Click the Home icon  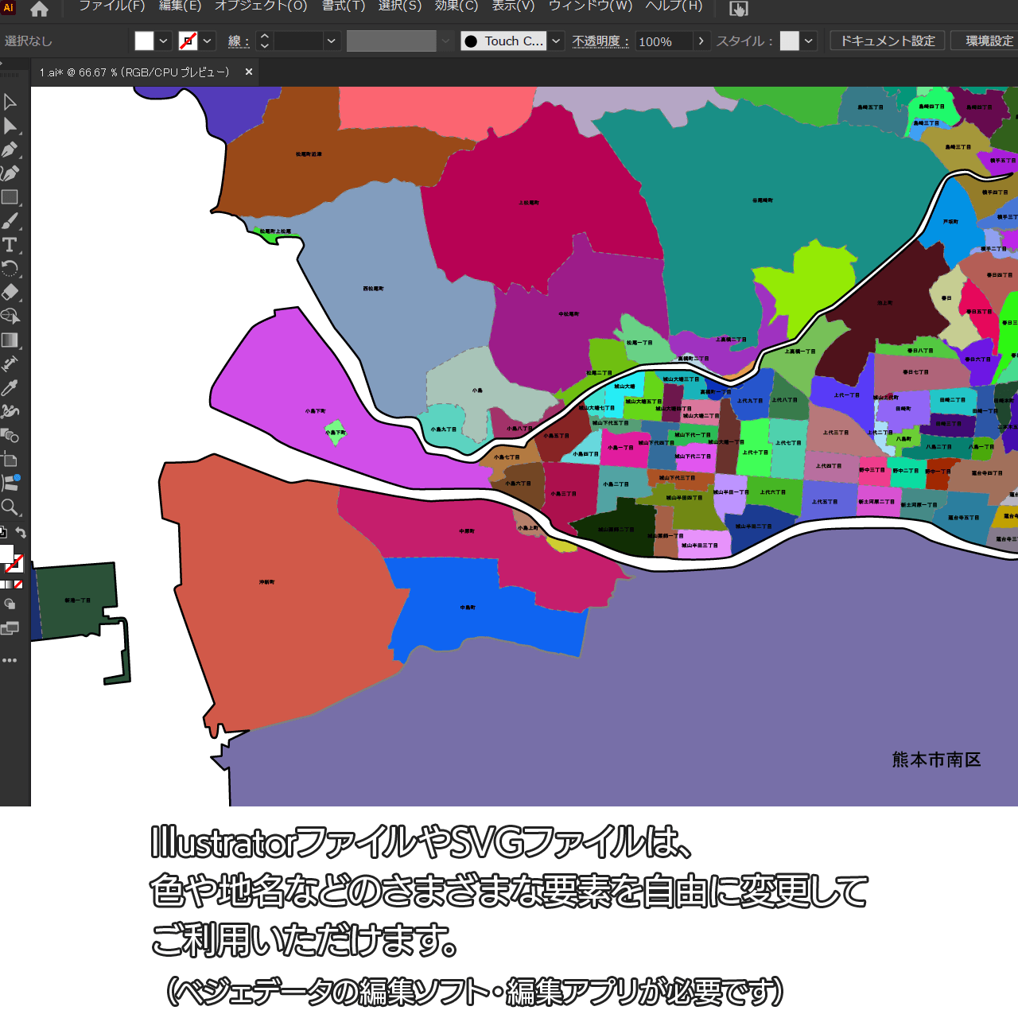(39, 10)
